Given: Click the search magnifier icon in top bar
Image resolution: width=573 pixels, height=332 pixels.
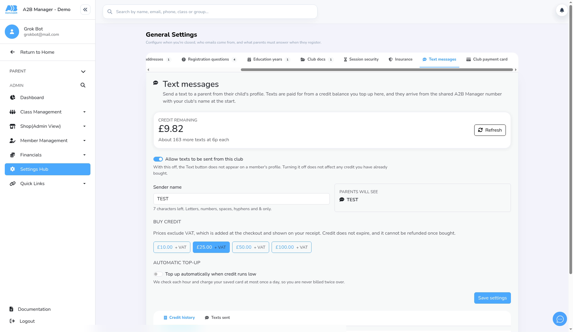Looking at the screenshot, I should [110, 12].
